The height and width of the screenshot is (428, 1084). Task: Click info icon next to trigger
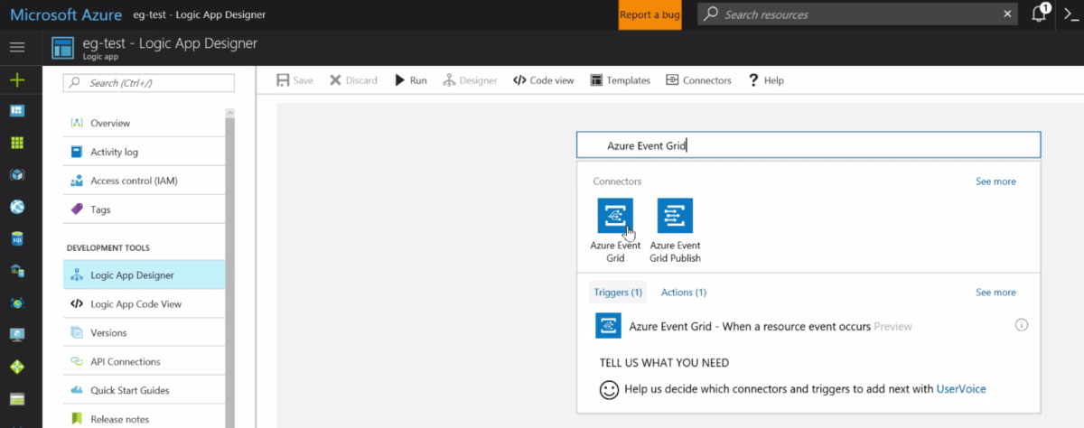[1022, 325]
